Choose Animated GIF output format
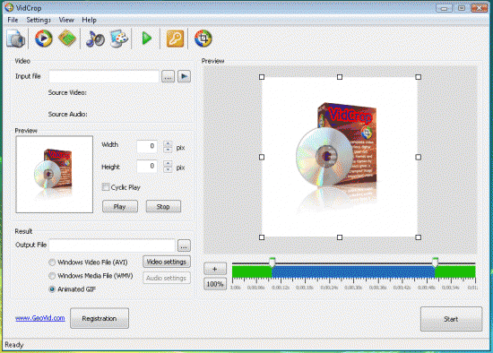The image size is (493, 353). pyautogui.click(x=52, y=289)
